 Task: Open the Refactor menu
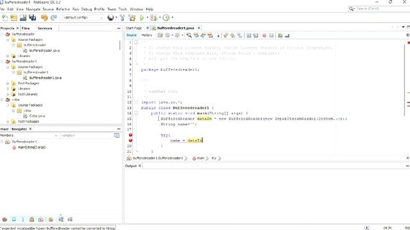tap(63, 9)
